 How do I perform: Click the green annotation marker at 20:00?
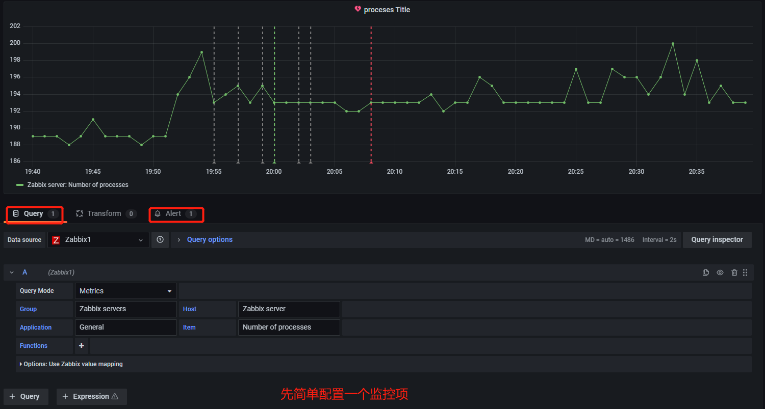point(274,161)
